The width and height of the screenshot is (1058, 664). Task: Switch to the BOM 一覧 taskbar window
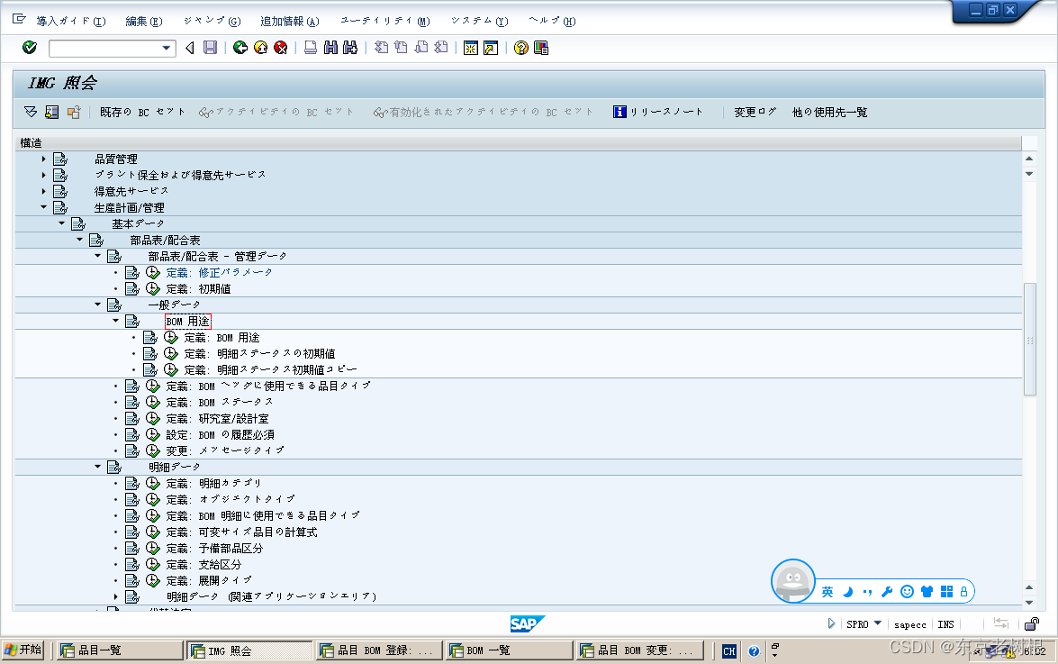(x=509, y=650)
